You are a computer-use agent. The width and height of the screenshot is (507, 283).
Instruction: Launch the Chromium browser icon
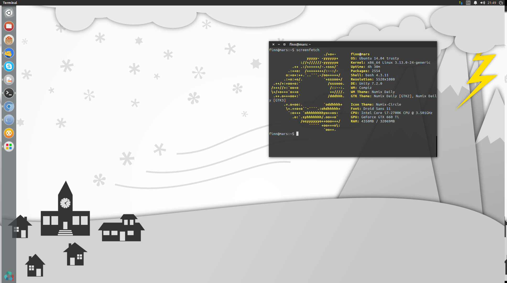(9, 106)
